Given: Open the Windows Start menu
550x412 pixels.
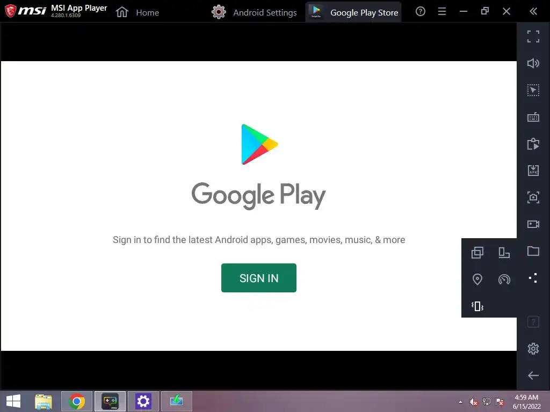Looking at the screenshot, I should pyautogui.click(x=13, y=401).
